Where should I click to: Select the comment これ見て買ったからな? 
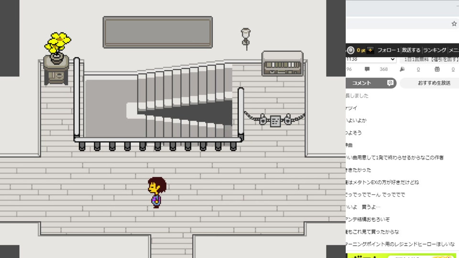[x=372, y=232]
